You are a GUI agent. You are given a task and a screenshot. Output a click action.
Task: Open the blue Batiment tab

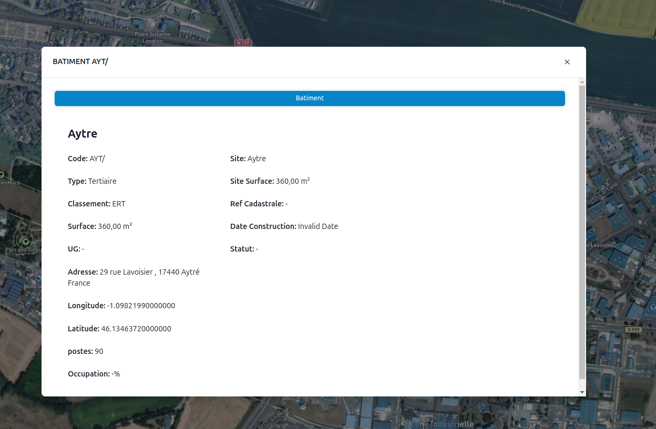310,98
